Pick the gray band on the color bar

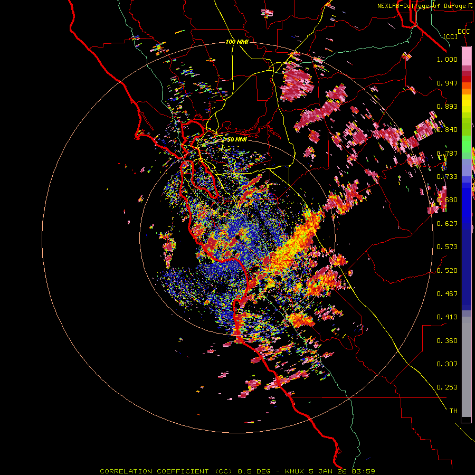[x=466, y=367]
